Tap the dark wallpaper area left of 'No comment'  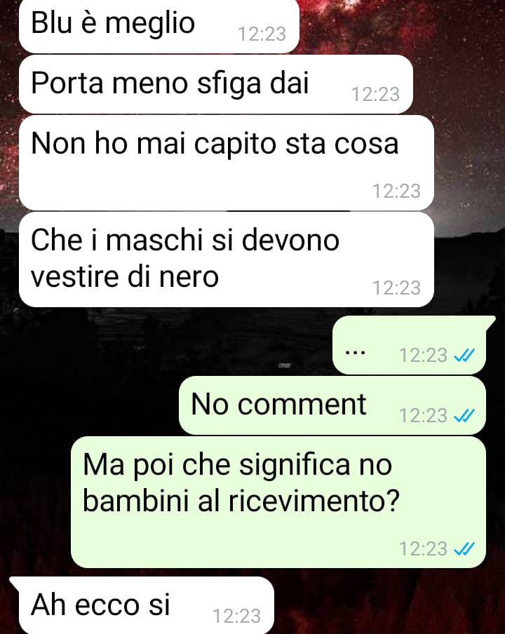tap(89, 405)
